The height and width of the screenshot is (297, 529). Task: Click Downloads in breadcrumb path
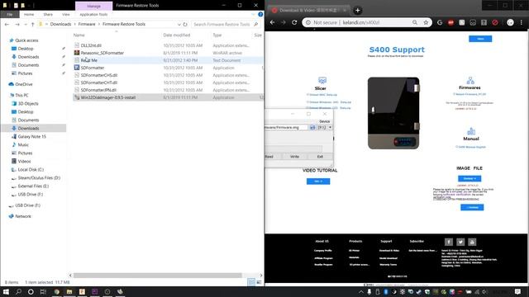coord(60,24)
